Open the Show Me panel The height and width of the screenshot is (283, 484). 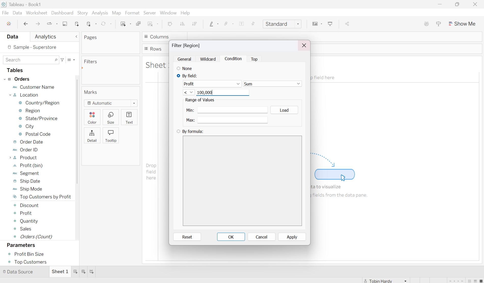(x=462, y=24)
